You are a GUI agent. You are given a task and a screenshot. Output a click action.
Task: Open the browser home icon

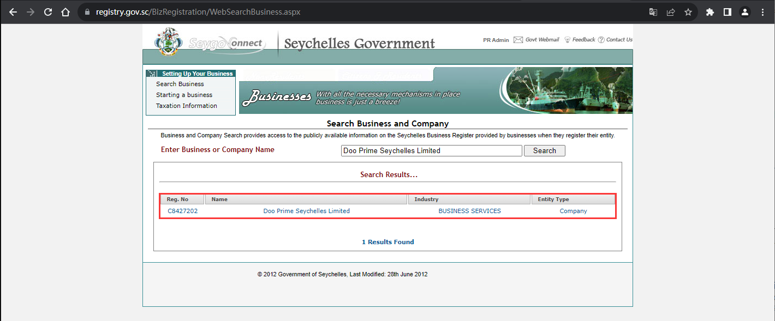[x=65, y=12]
